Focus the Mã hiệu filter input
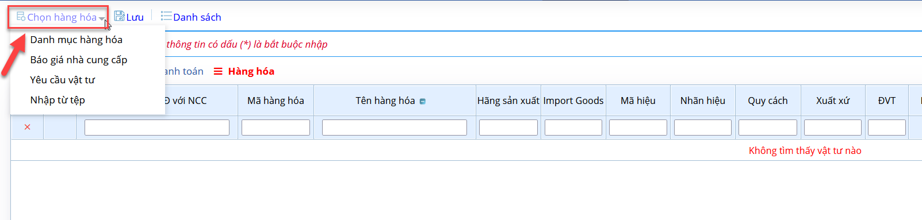 coord(638,128)
